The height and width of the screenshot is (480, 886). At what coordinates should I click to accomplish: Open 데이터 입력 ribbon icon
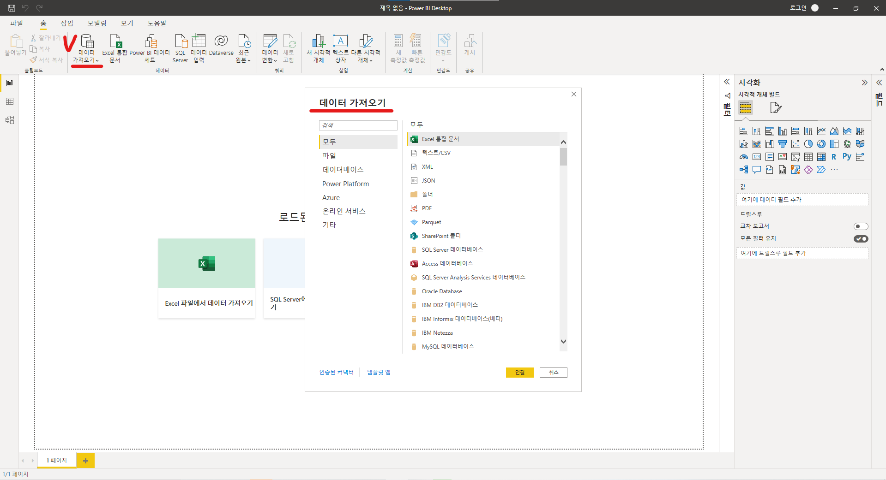[x=199, y=48]
